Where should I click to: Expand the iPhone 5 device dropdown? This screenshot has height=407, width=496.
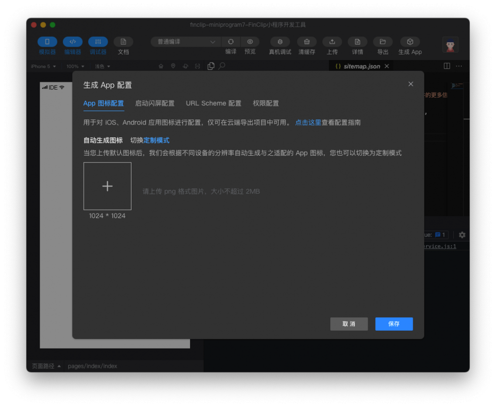coord(44,66)
